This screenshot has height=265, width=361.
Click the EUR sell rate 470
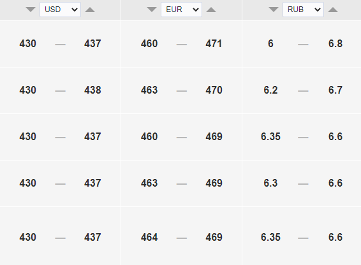pyautogui.click(x=214, y=90)
